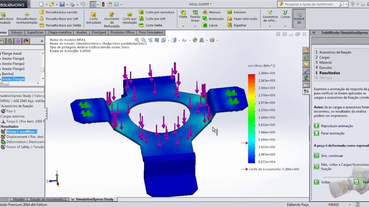The width and height of the screenshot is (369, 207).
Task: Switch to the Superfícies tab
Action: [35, 32]
